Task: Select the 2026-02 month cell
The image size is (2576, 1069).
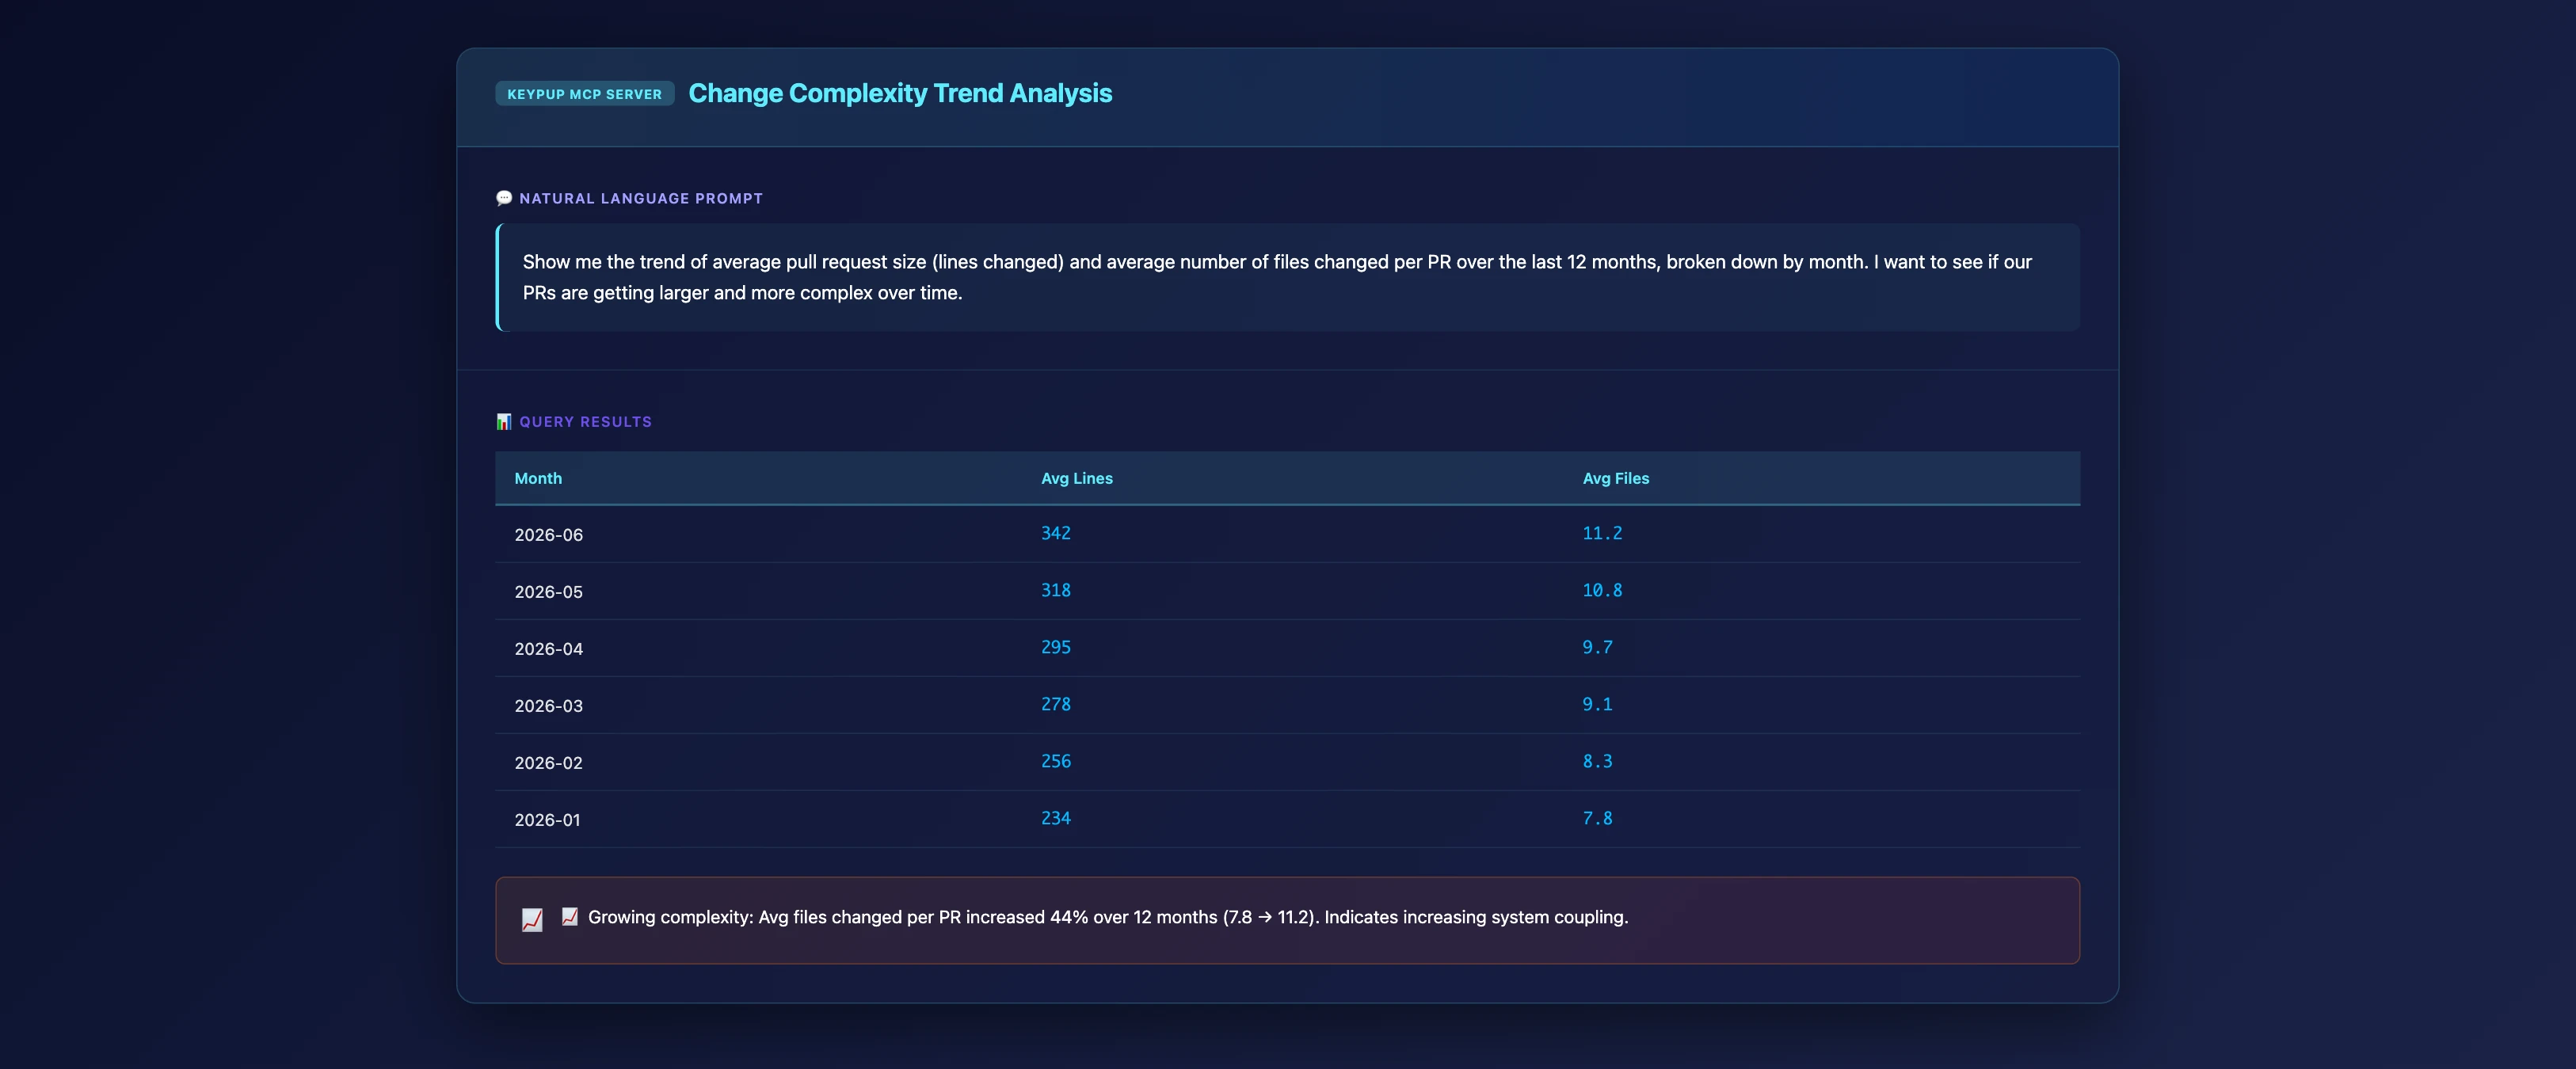Action: (548, 763)
